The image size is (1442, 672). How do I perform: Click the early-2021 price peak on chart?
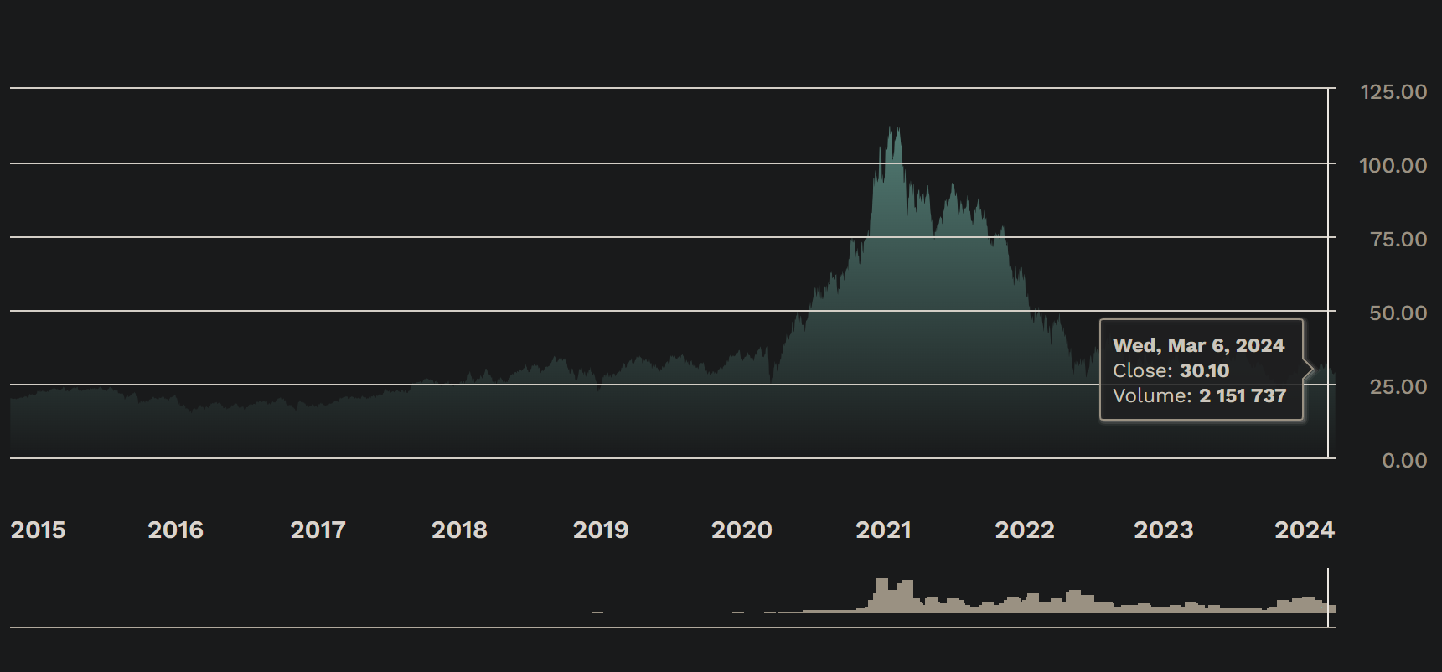pos(890,128)
